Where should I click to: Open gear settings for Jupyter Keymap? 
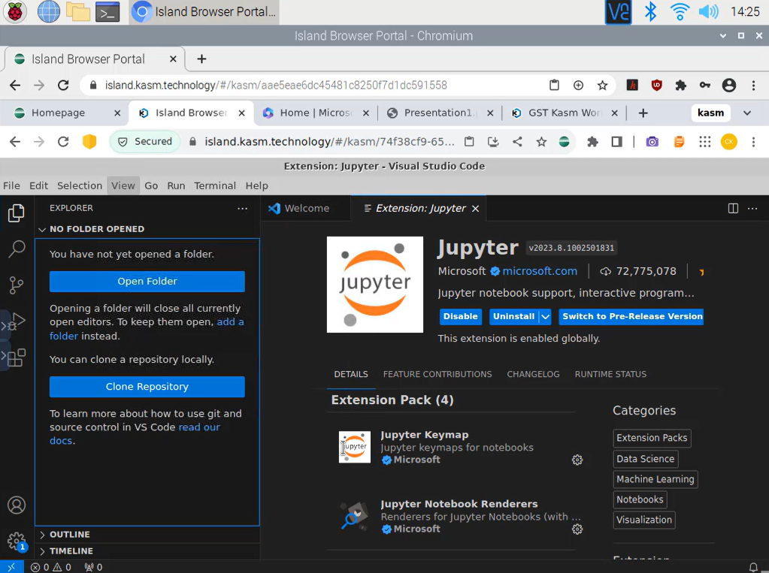577,460
